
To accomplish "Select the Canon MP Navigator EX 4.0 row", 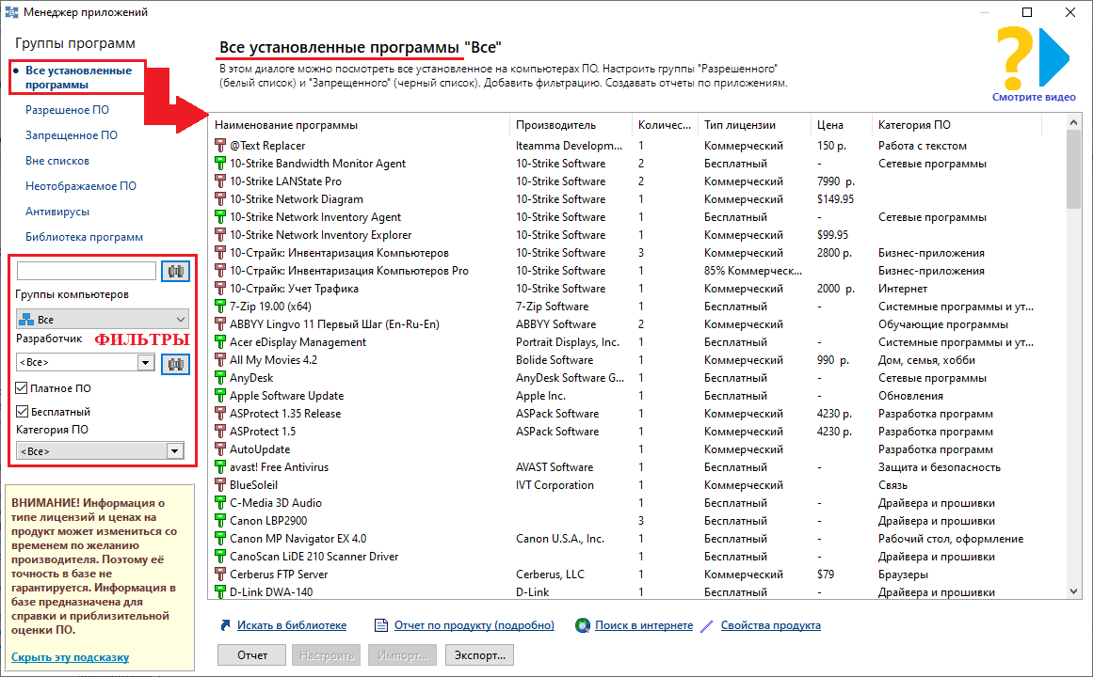I will (637, 539).
